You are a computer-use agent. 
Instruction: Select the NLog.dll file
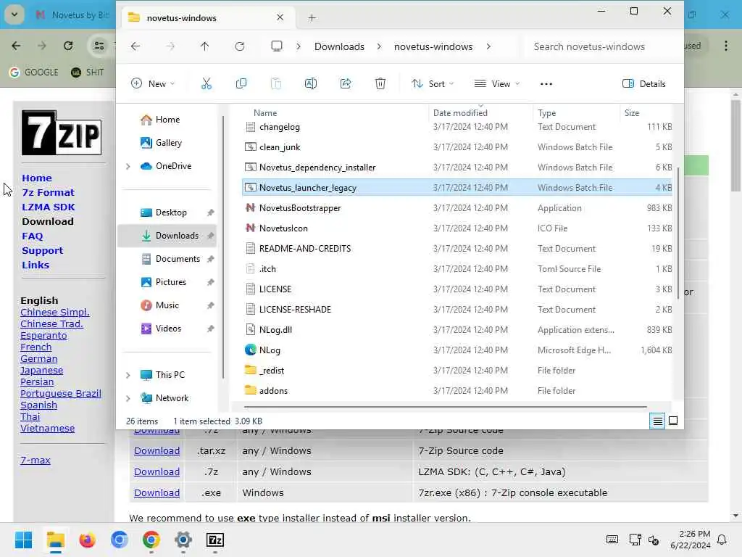click(x=457, y=330)
